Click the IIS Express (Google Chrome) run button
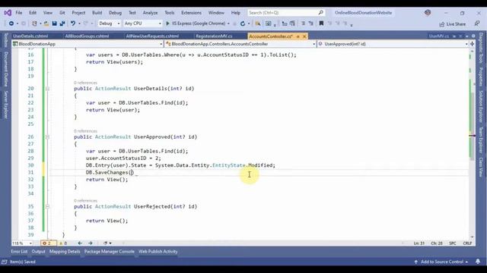This screenshot has height=273, width=487. (198, 24)
